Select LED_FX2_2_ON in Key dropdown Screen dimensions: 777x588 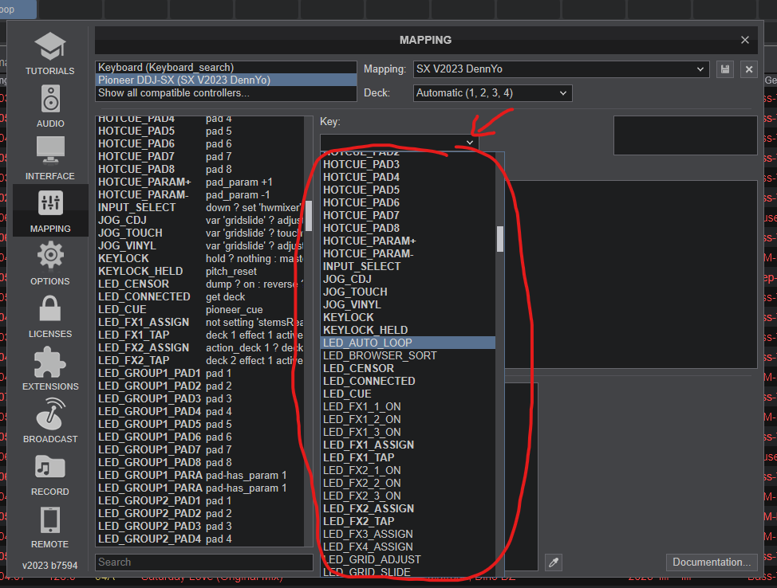pyautogui.click(x=408, y=483)
